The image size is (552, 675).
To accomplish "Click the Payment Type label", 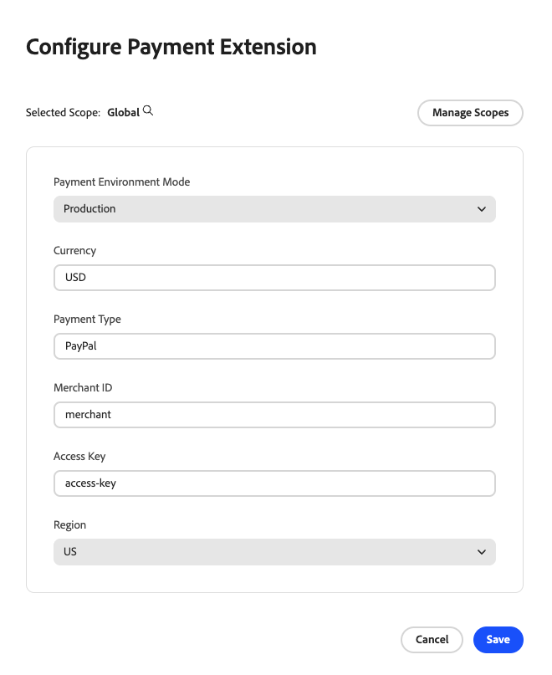I will 87,320.
